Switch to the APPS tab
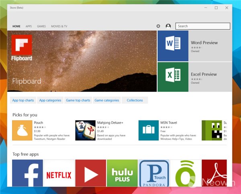 (x=29, y=26)
